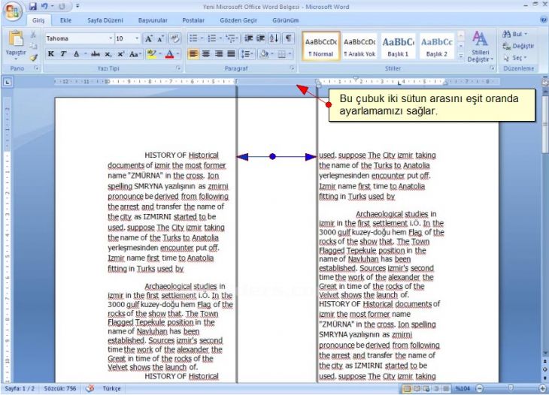Open the font size 10 dropdown
This screenshot has height=395, width=549.
(x=137, y=38)
